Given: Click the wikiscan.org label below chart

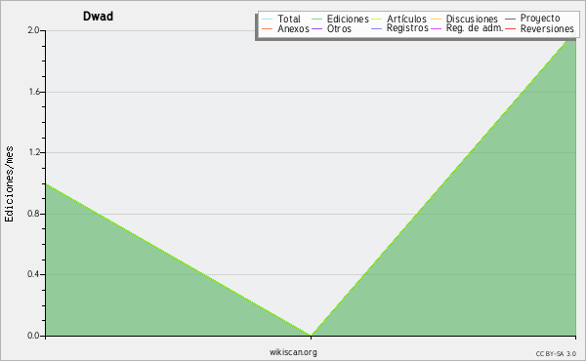Looking at the screenshot, I should coord(293,352).
